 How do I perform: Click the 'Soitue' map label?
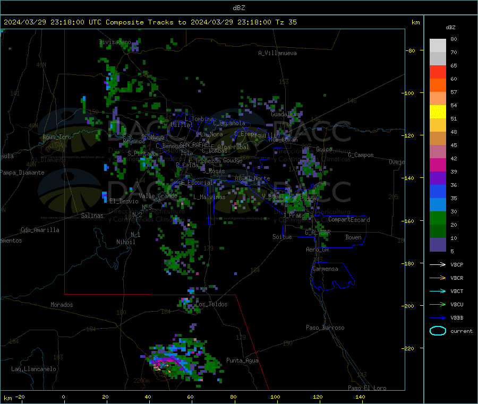click(x=282, y=237)
